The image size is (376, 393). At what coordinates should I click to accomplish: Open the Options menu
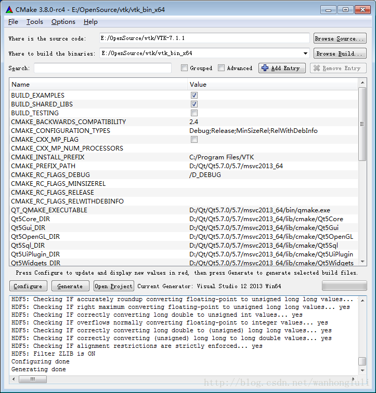63,22
